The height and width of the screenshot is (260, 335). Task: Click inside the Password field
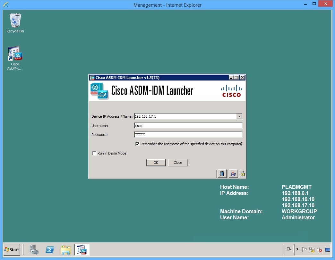click(x=188, y=135)
